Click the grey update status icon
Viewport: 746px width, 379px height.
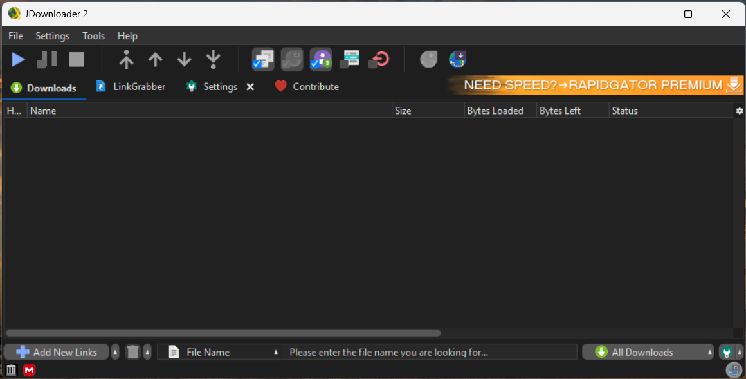(x=428, y=59)
